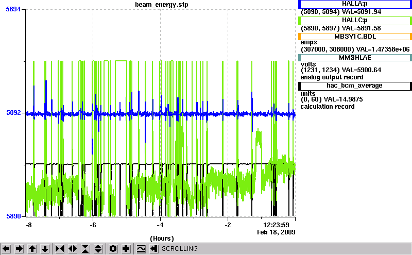Click the Feb 18, 2009 date label
The image size is (412, 255).
(276, 232)
